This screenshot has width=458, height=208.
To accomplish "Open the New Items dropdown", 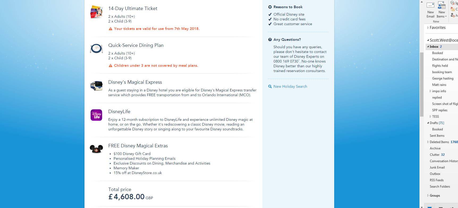I will point(442,14).
